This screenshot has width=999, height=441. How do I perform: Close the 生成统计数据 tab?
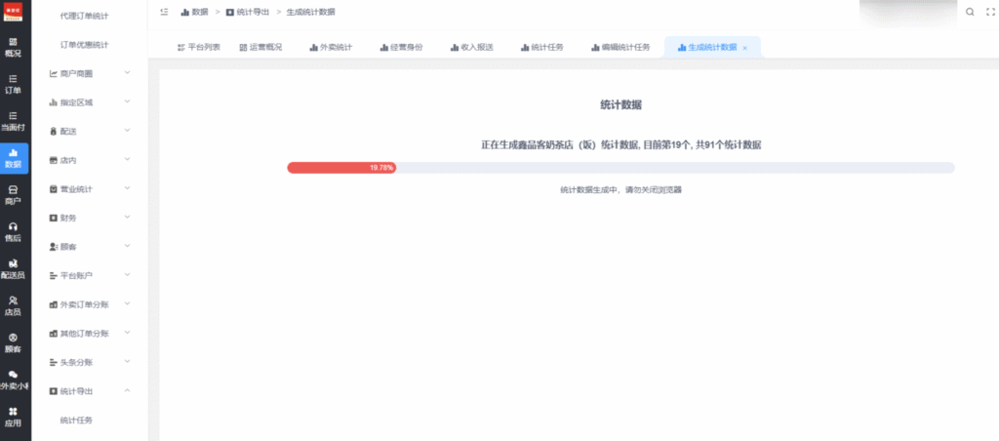744,48
